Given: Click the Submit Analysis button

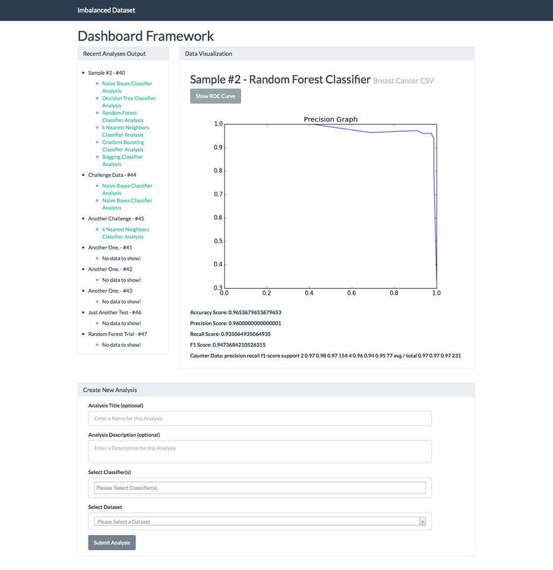Looking at the screenshot, I should (112, 542).
